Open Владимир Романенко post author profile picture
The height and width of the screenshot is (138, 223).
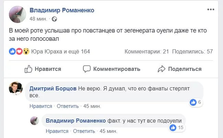coord(17,13)
